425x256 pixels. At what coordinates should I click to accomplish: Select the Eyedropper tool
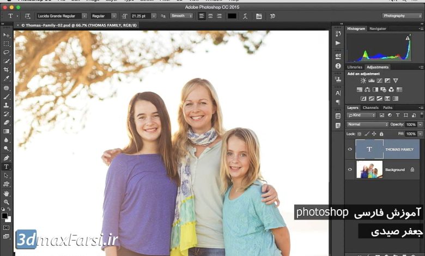point(6,78)
